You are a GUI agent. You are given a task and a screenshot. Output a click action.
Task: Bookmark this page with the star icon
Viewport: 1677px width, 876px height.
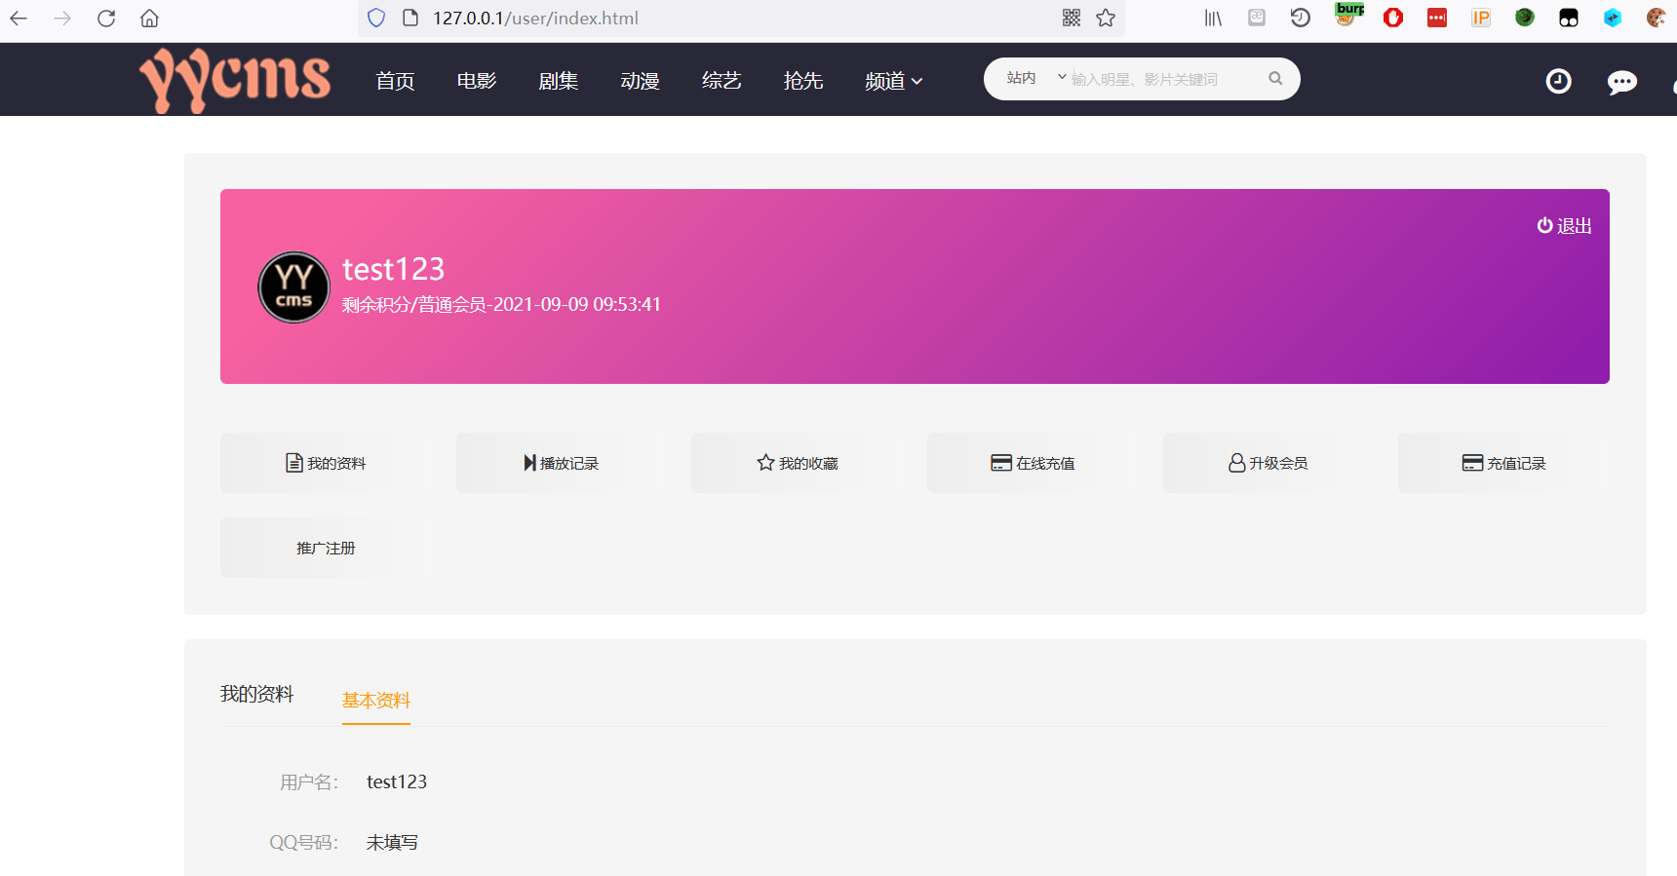(x=1106, y=18)
